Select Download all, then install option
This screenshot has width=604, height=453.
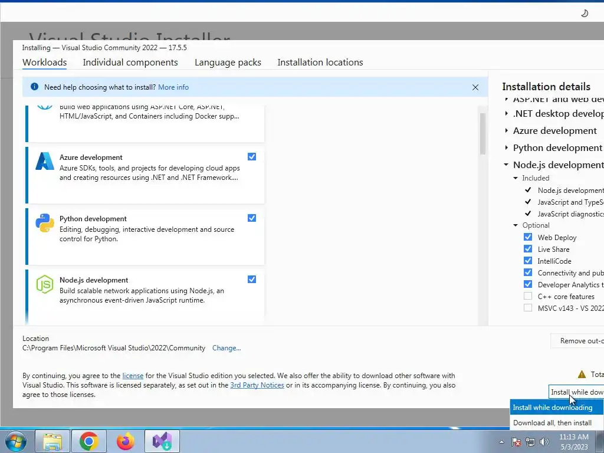point(557,422)
